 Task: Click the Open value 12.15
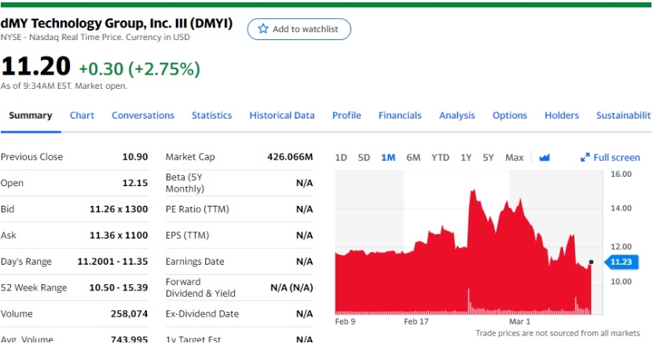pos(135,183)
